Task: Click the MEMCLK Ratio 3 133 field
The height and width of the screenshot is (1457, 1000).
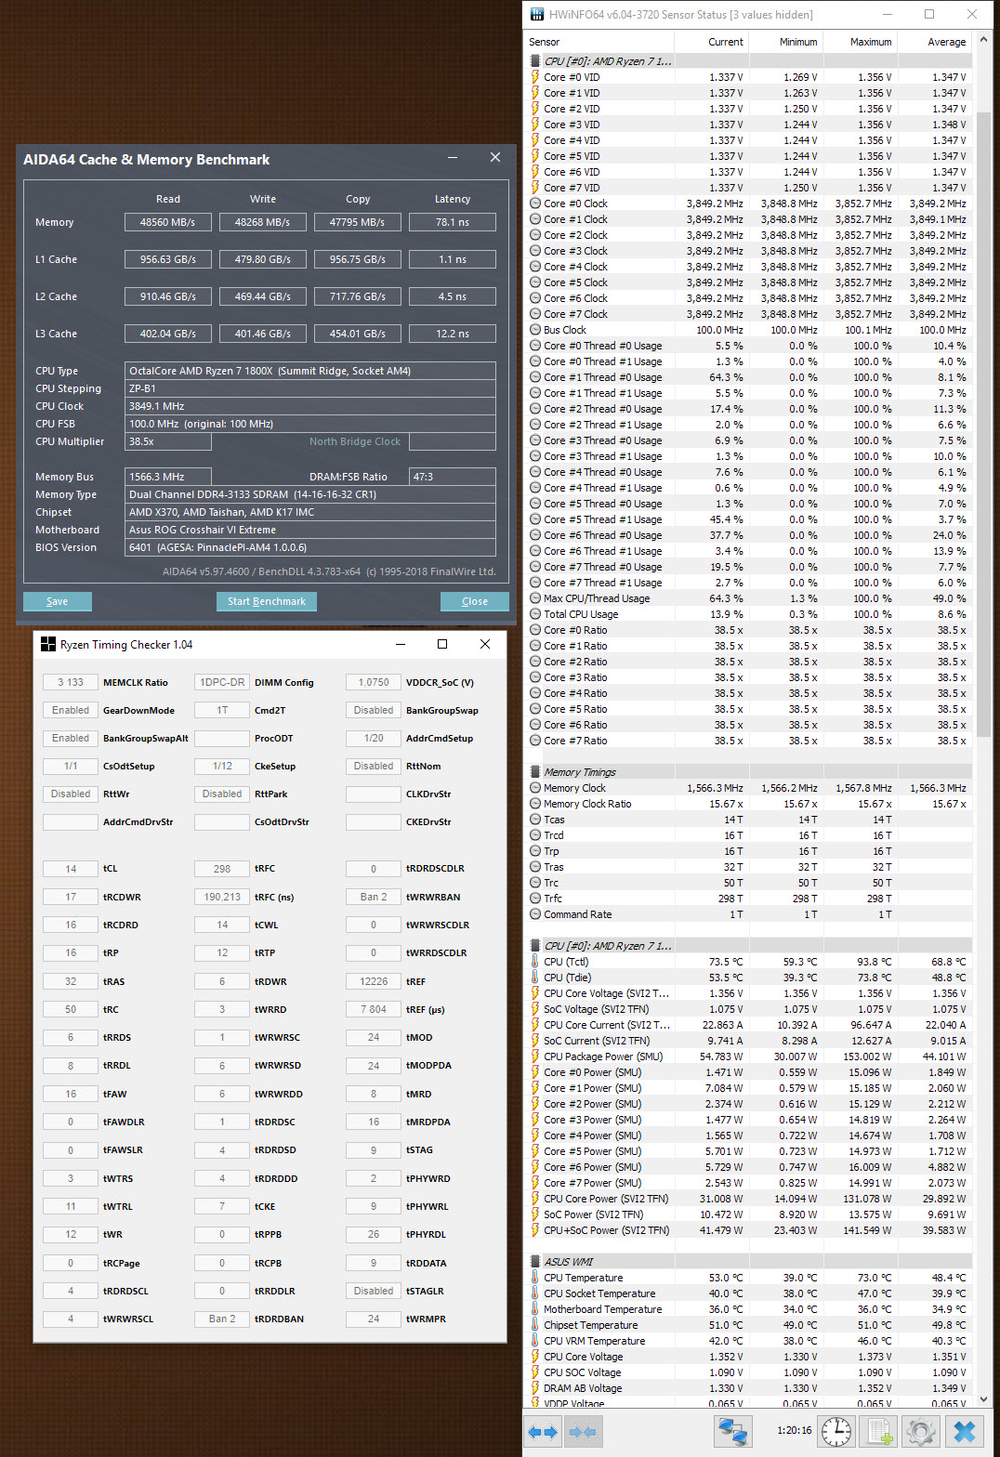Action: (x=71, y=682)
